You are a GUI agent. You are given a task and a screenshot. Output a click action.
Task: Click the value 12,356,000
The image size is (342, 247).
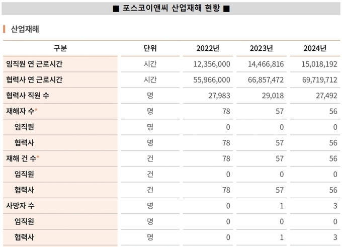212,64
